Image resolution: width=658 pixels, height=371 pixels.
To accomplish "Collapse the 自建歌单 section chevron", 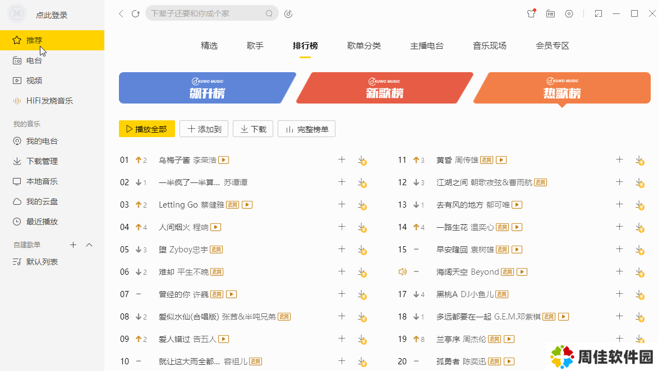I will (89, 245).
